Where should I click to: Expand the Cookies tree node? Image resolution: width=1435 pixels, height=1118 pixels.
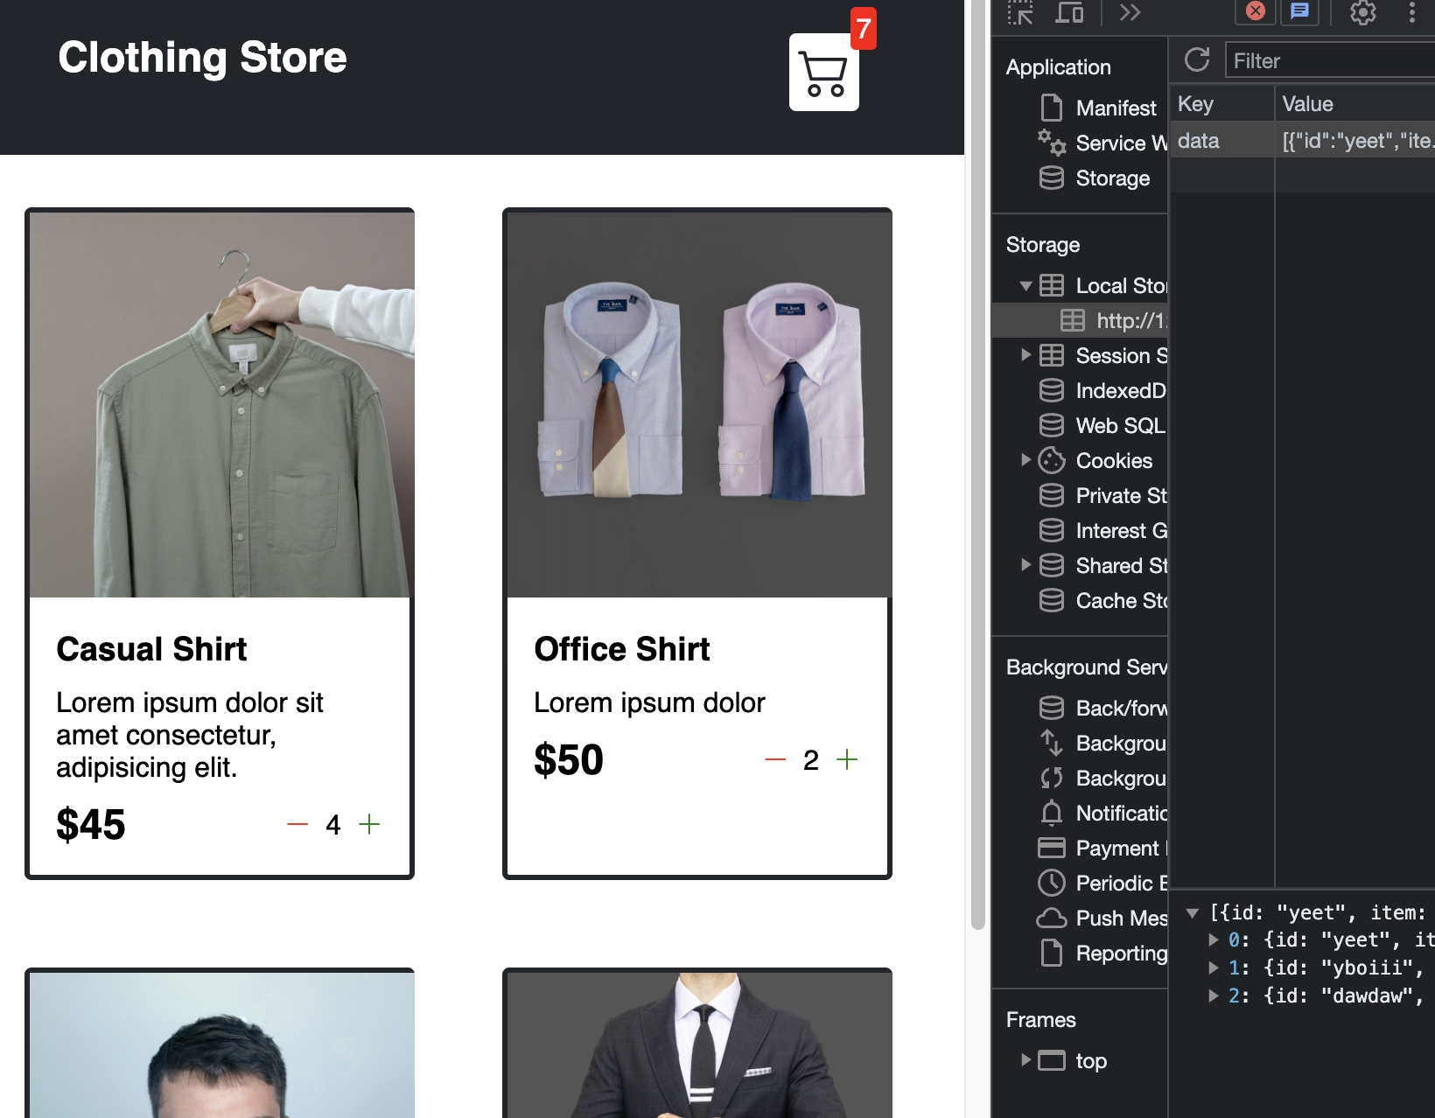[x=1025, y=460]
